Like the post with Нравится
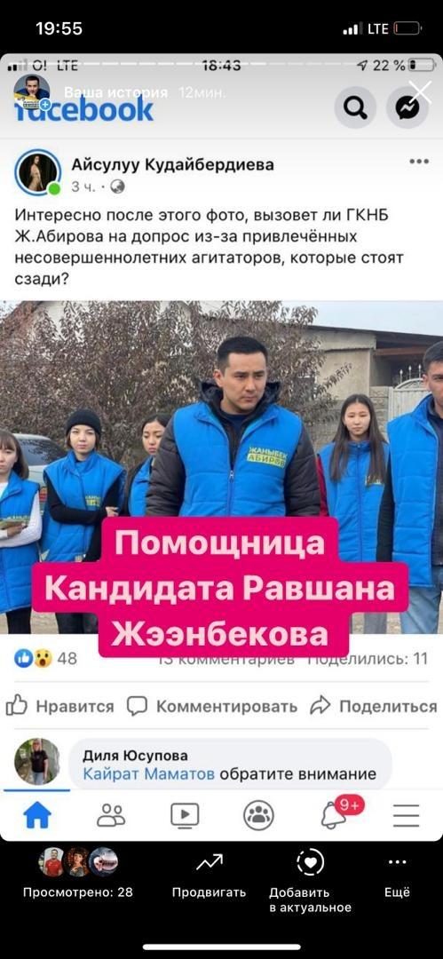 [59, 707]
